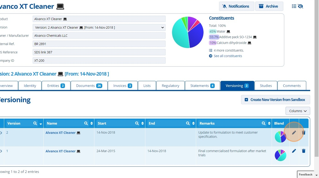The height and width of the screenshot is (178, 319).
Task: Delete version 1 with the trash icon
Action: tap(304, 151)
